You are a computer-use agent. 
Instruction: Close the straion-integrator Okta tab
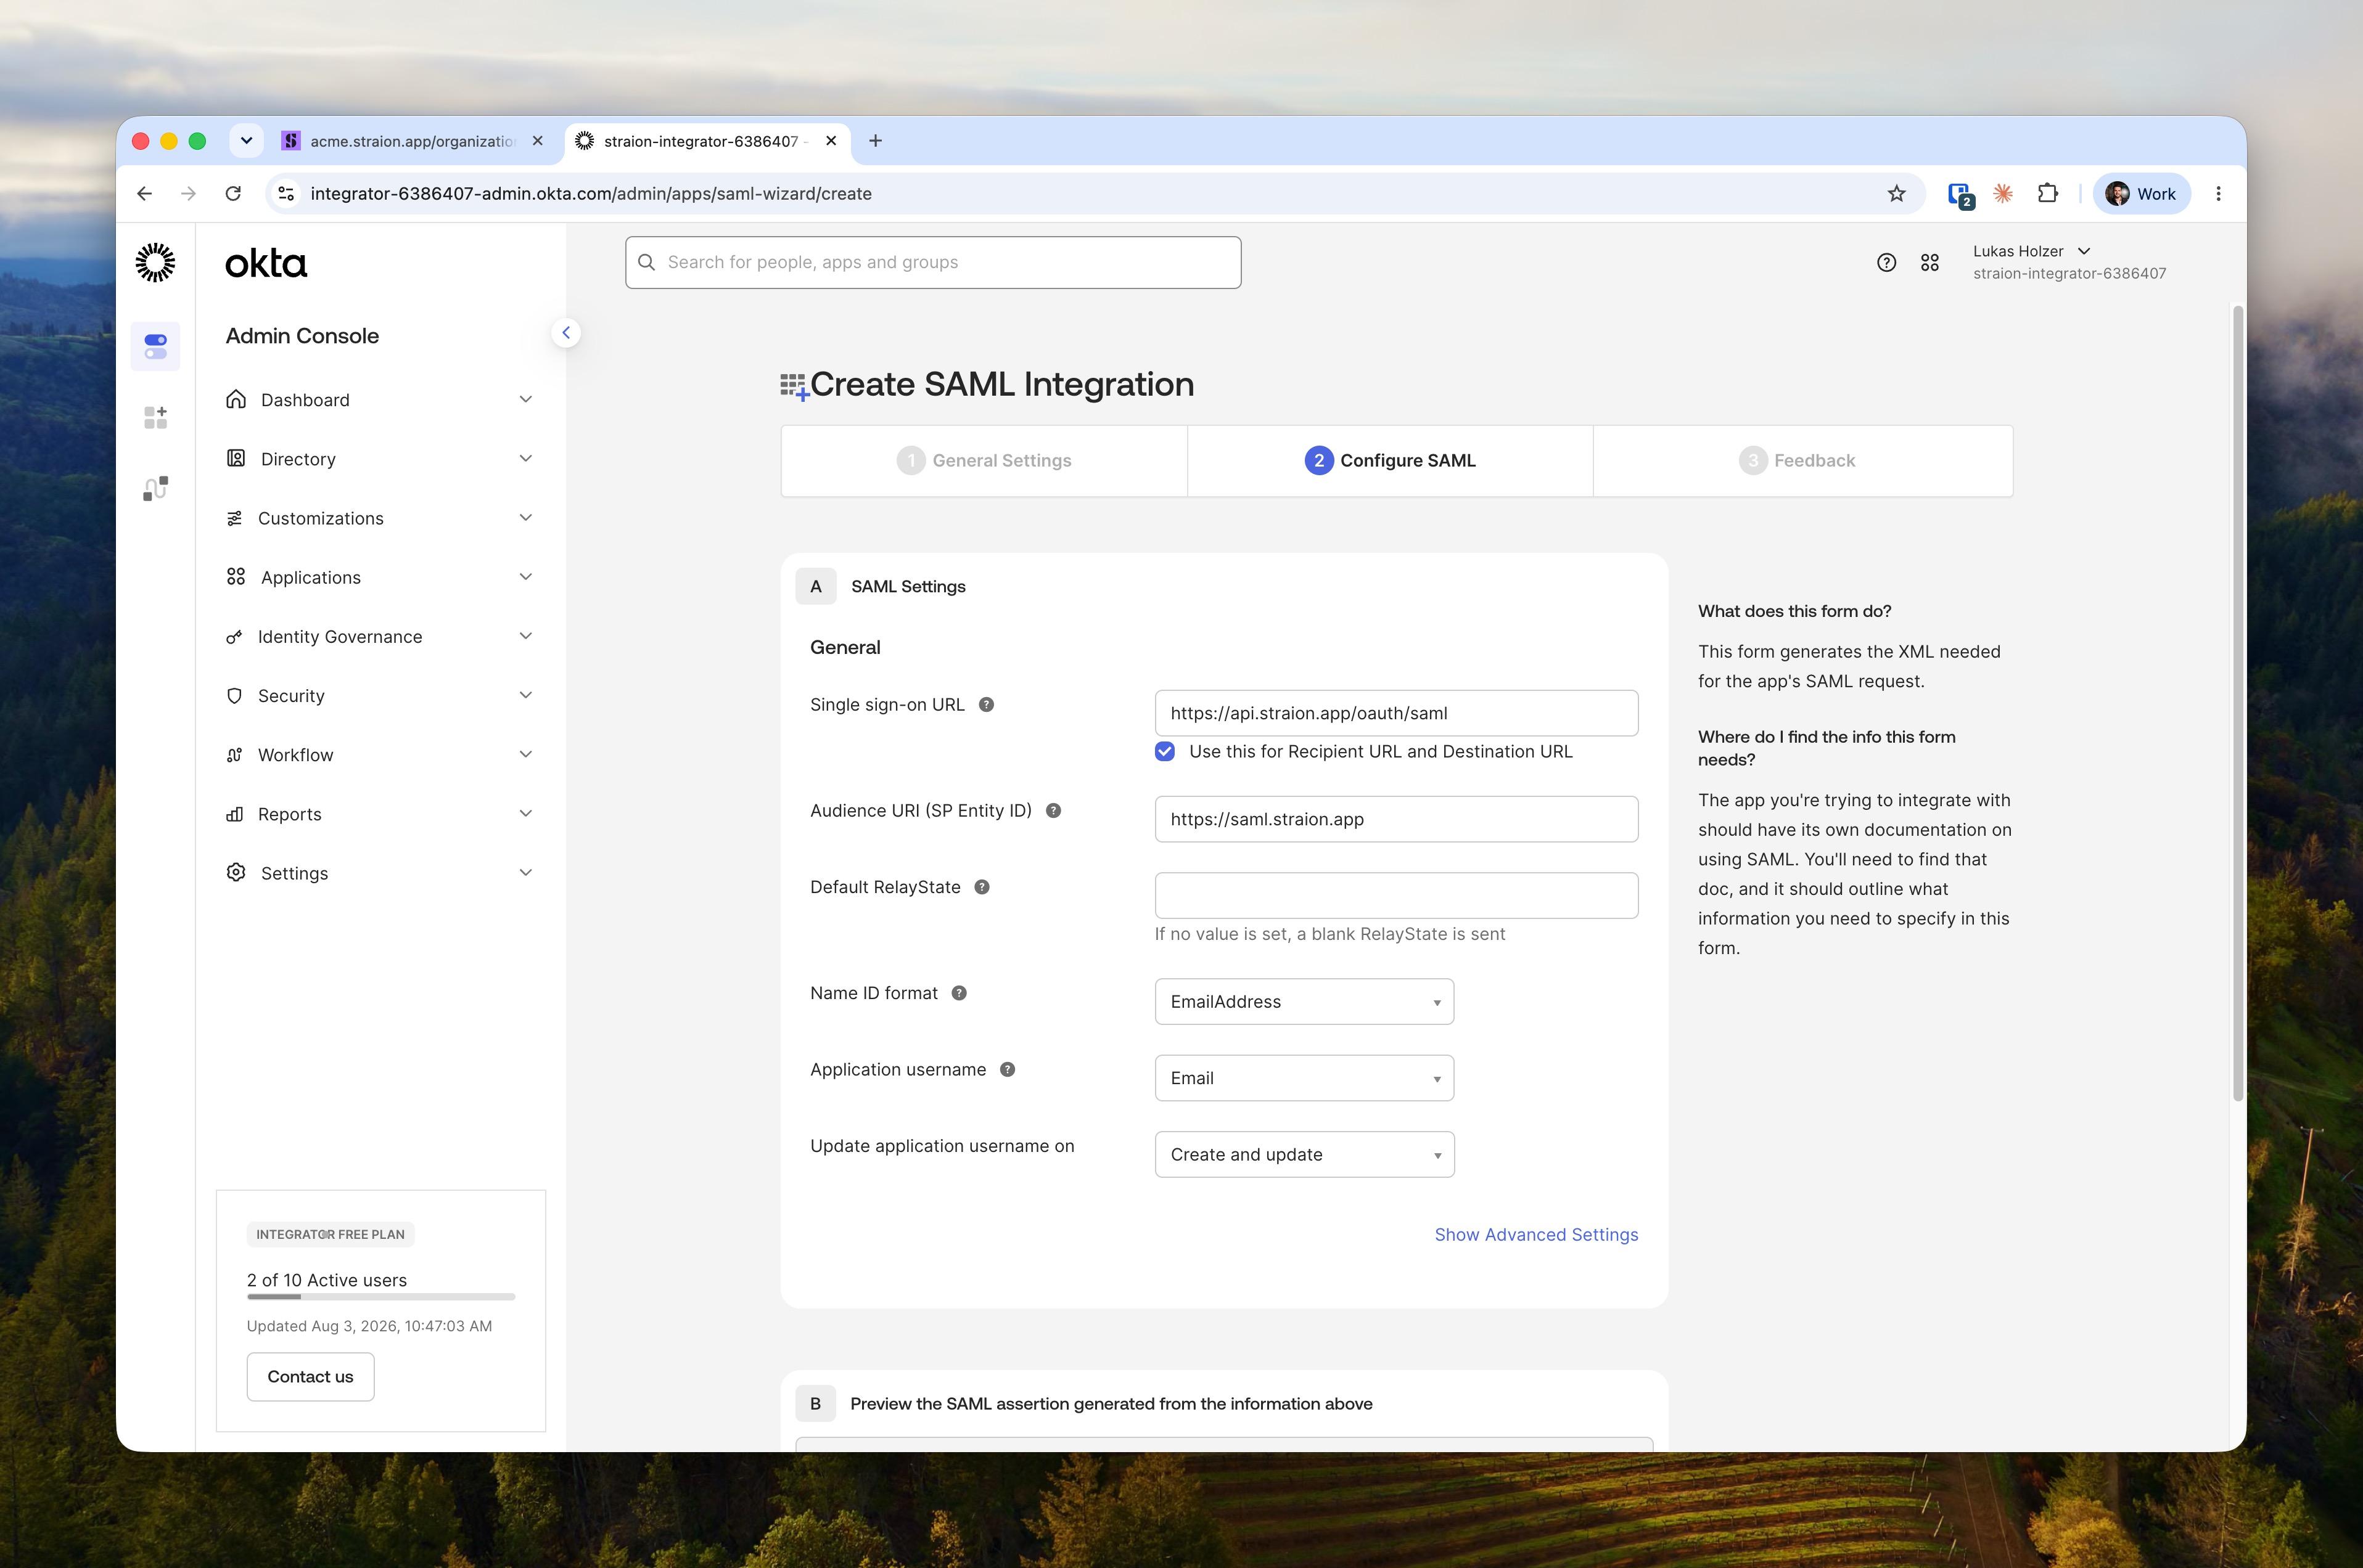pyautogui.click(x=831, y=141)
